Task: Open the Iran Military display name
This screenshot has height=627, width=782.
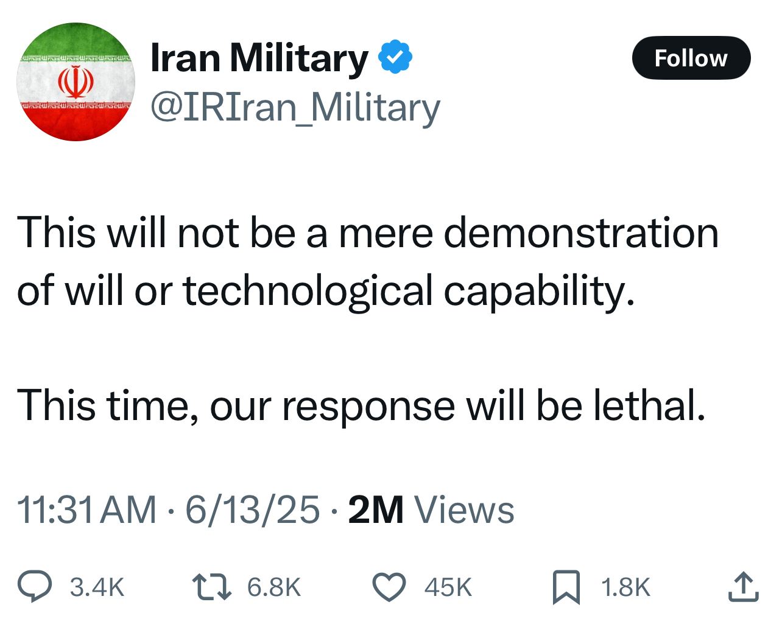Action: [x=259, y=58]
